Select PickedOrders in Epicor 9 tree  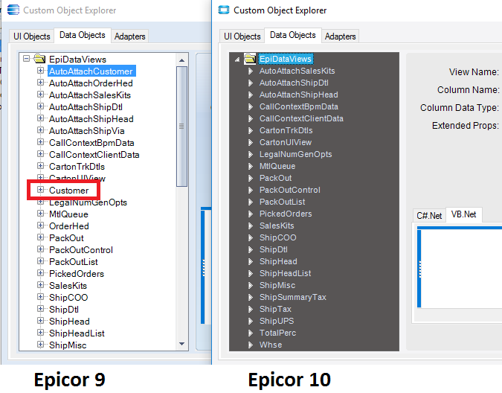77,273
